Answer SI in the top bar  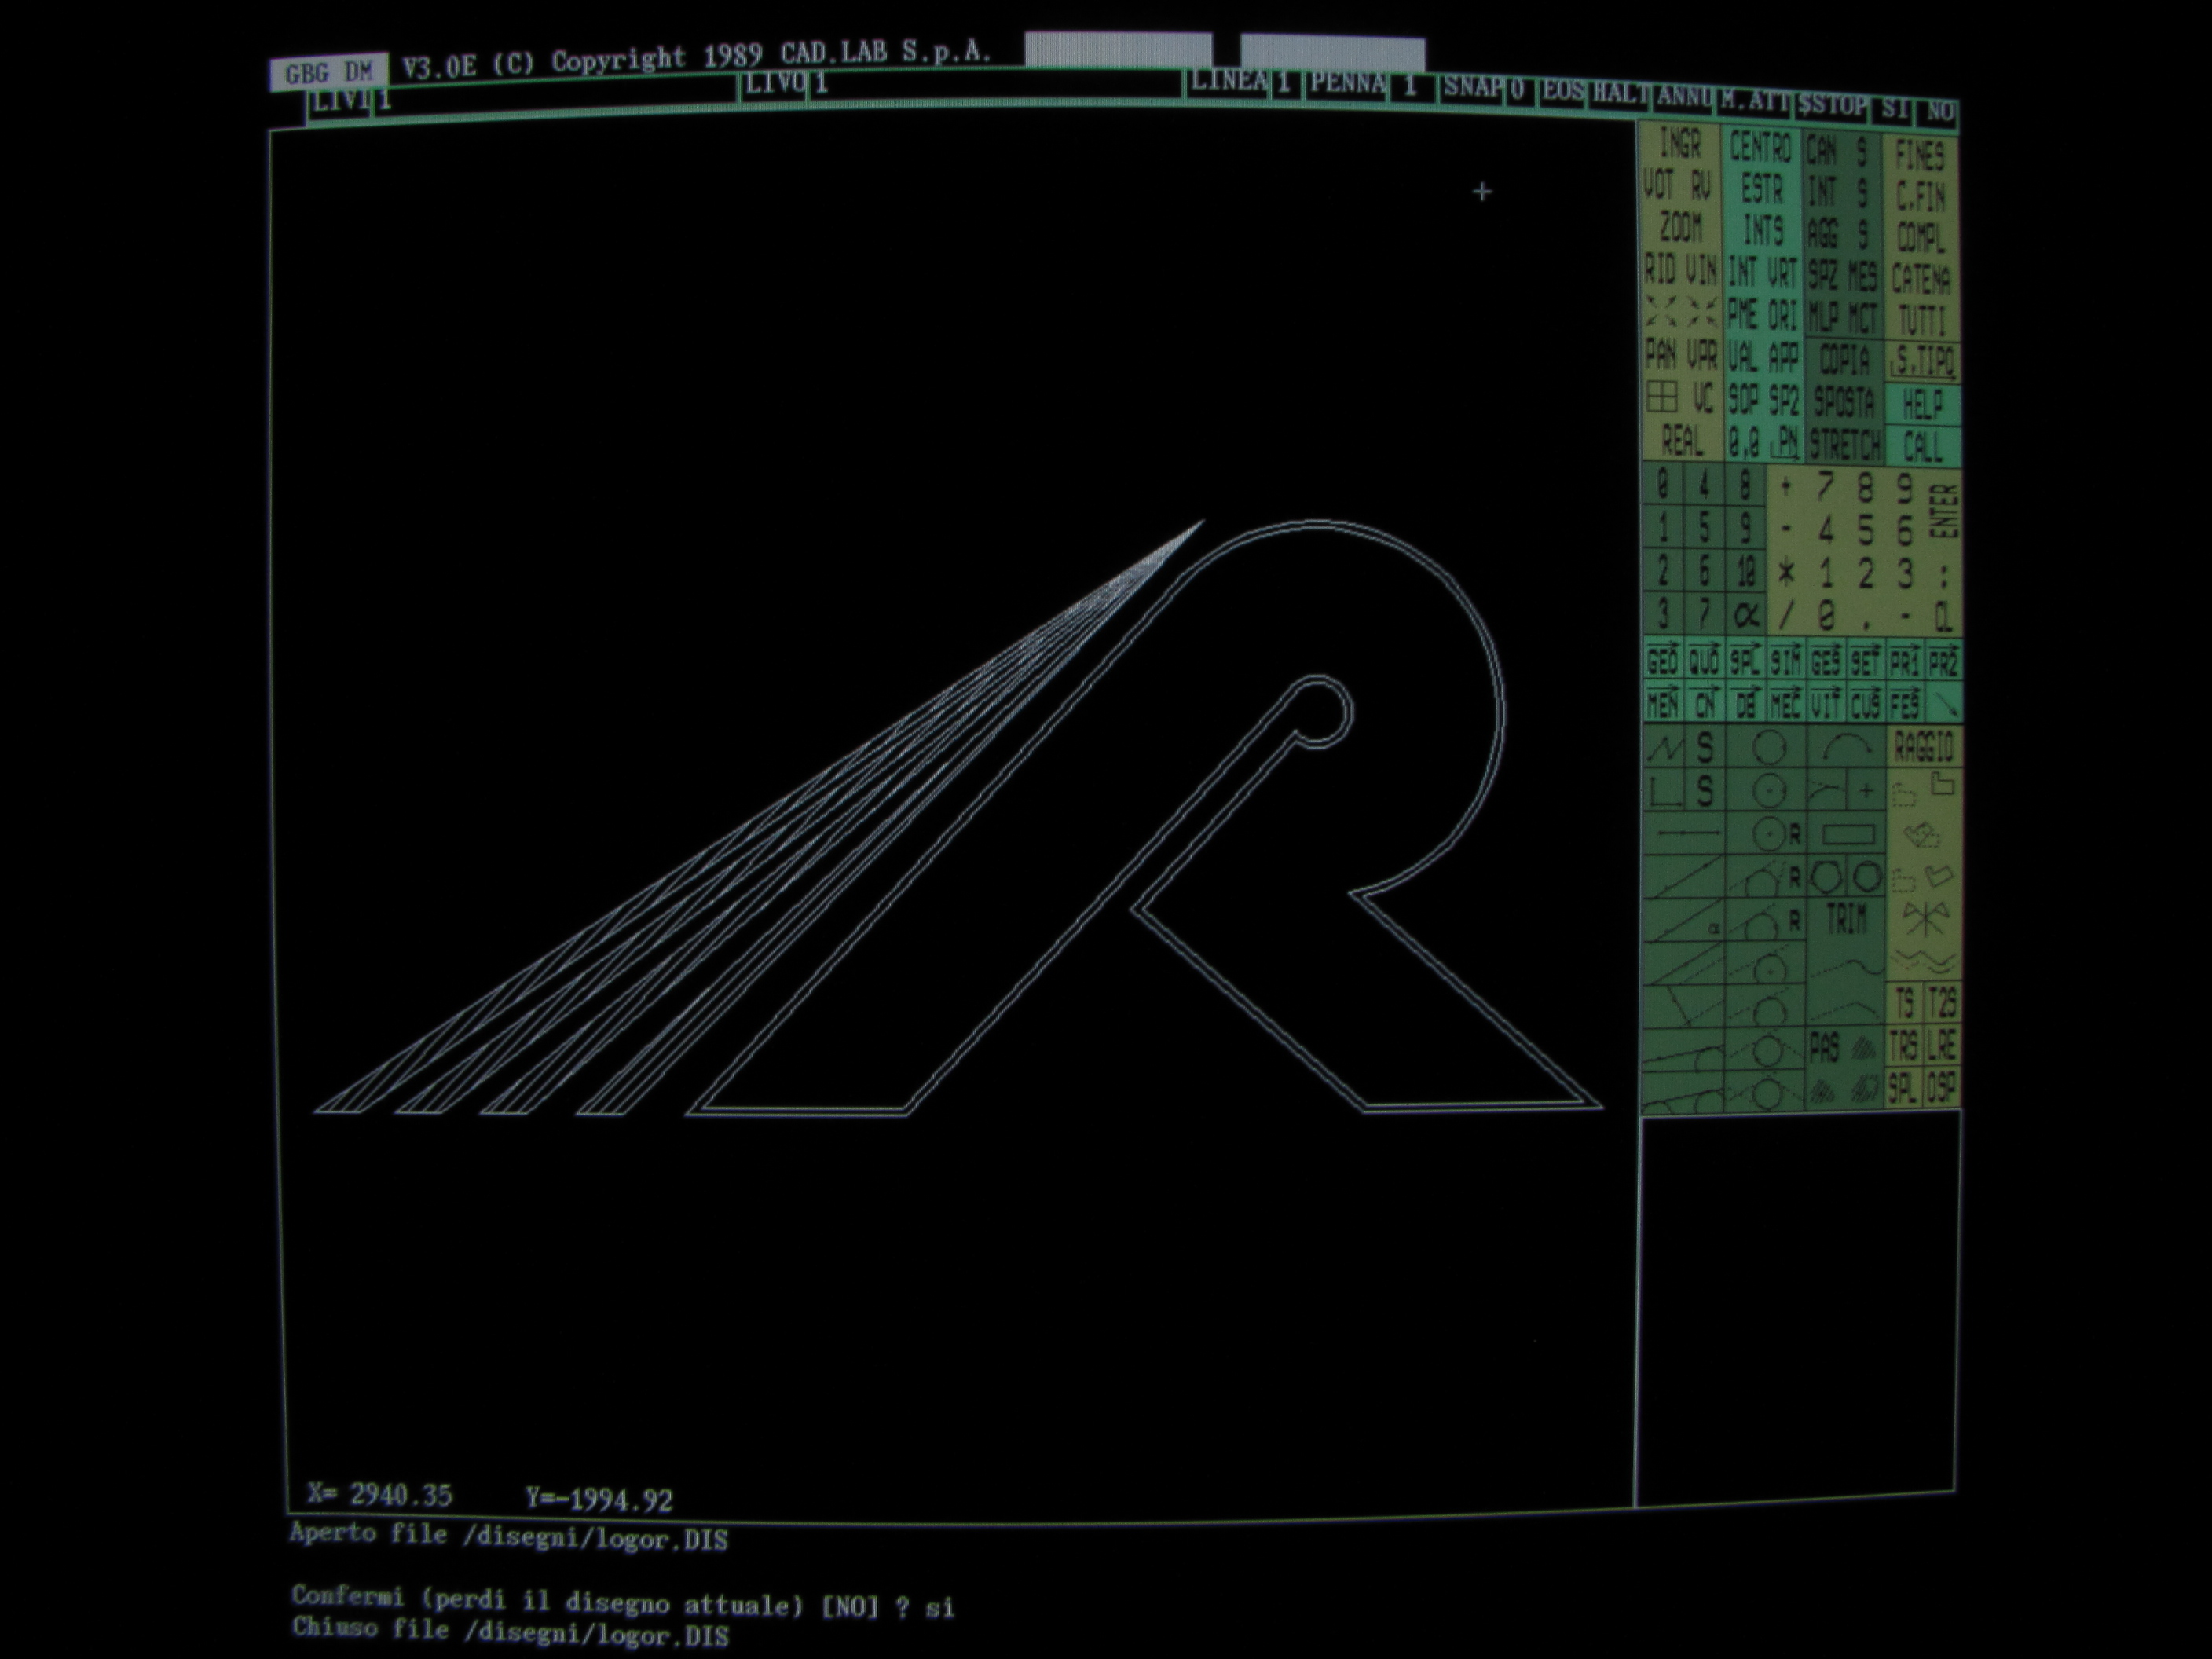tap(1893, 109)
